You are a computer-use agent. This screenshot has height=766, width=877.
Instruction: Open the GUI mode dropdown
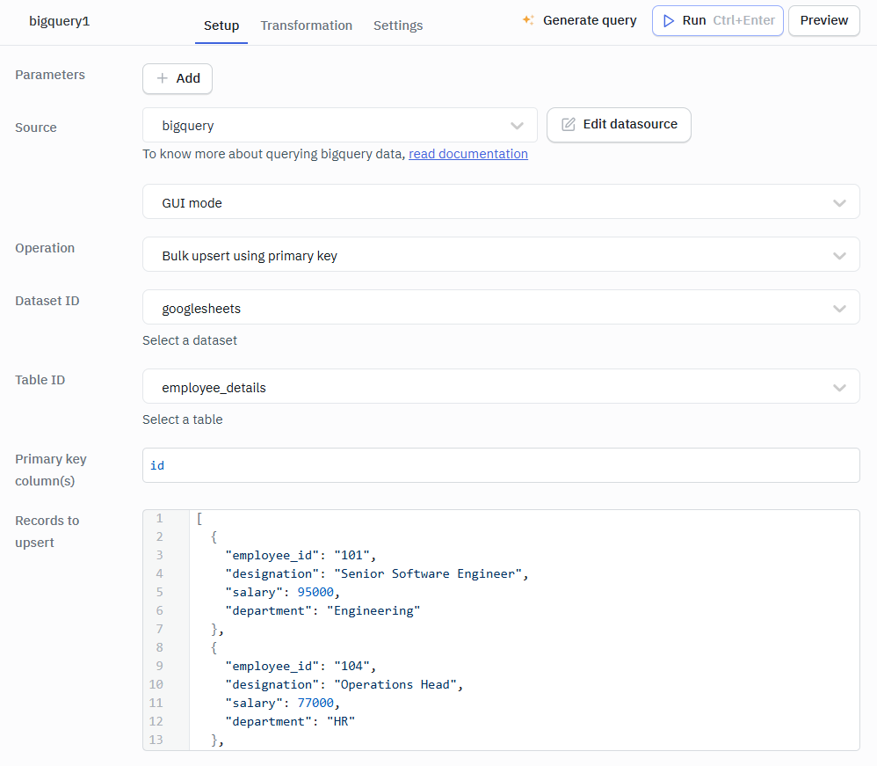click(x=501, y=201)
